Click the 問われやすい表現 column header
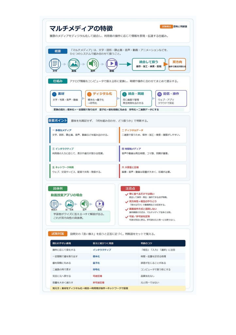 coord(62,243)
